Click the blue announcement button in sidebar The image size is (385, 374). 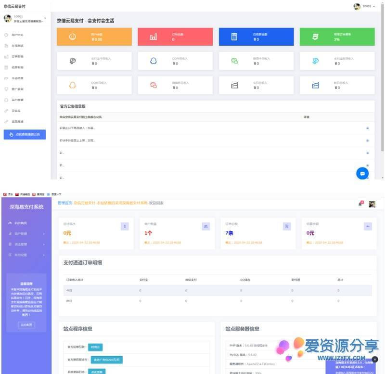coord(25,134)
